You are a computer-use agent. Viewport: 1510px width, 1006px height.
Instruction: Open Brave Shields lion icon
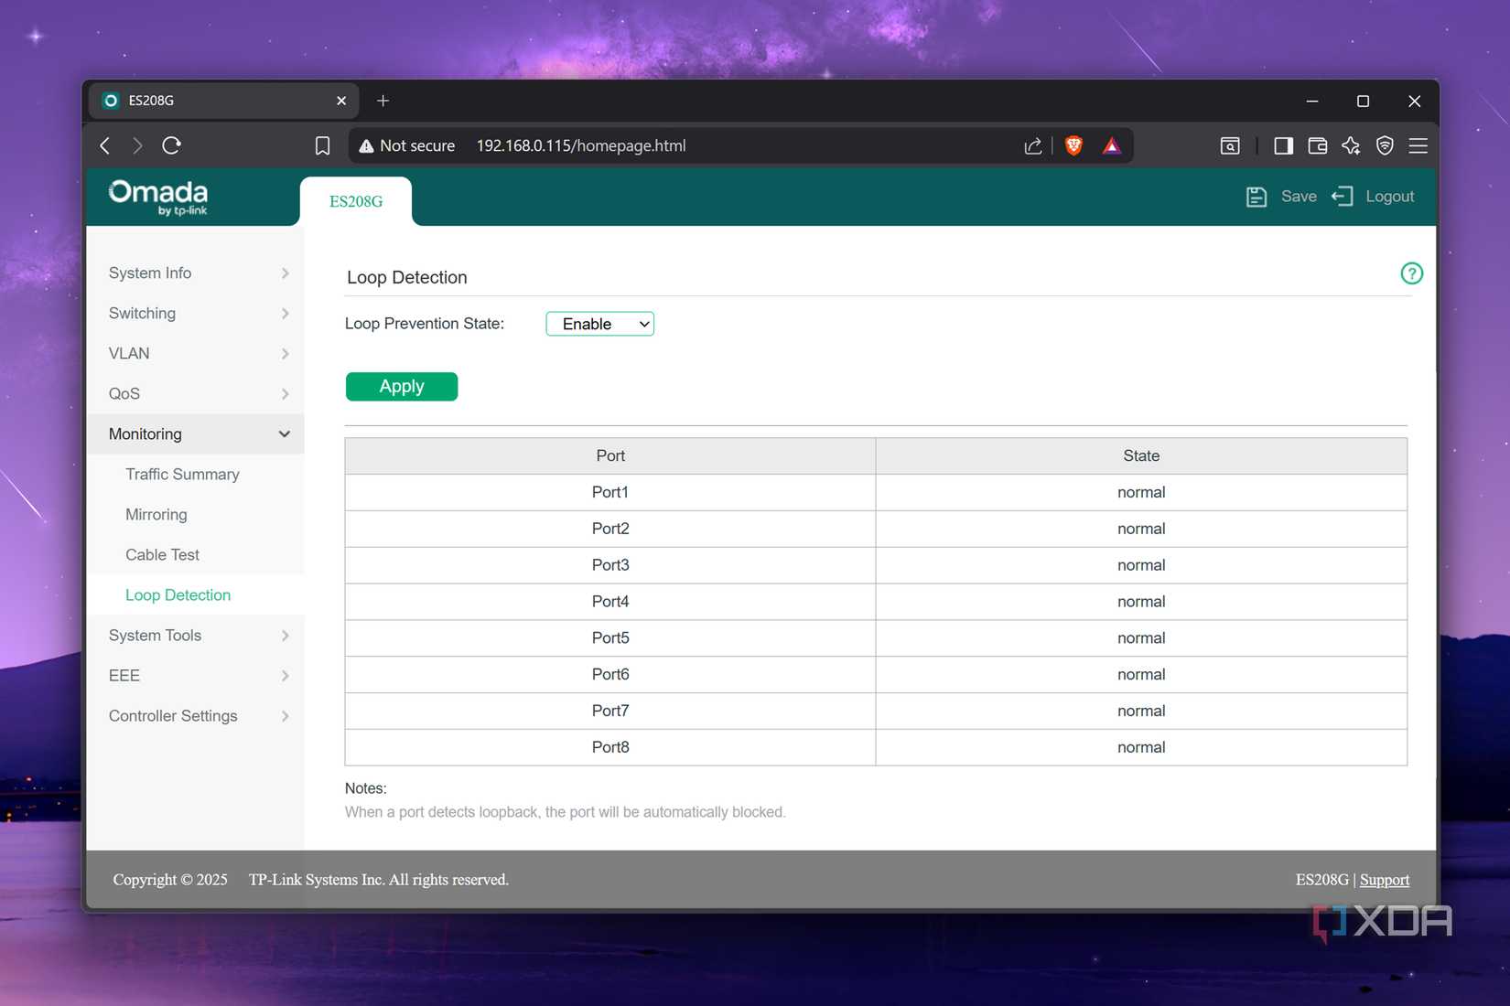1073,145
